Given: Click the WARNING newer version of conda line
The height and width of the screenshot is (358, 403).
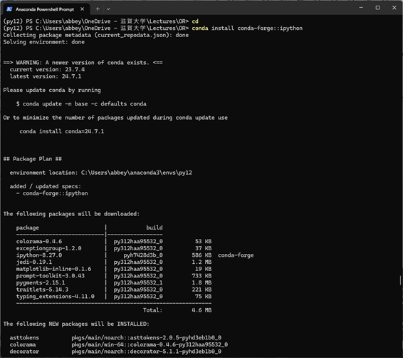Looking at the screenshot, I should (83, 63).
